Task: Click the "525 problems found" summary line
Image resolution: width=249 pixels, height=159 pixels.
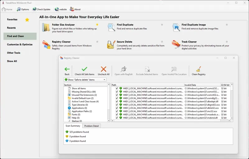Action: point(79,132)
